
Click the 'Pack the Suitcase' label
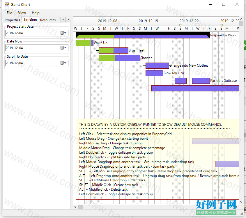223,81
